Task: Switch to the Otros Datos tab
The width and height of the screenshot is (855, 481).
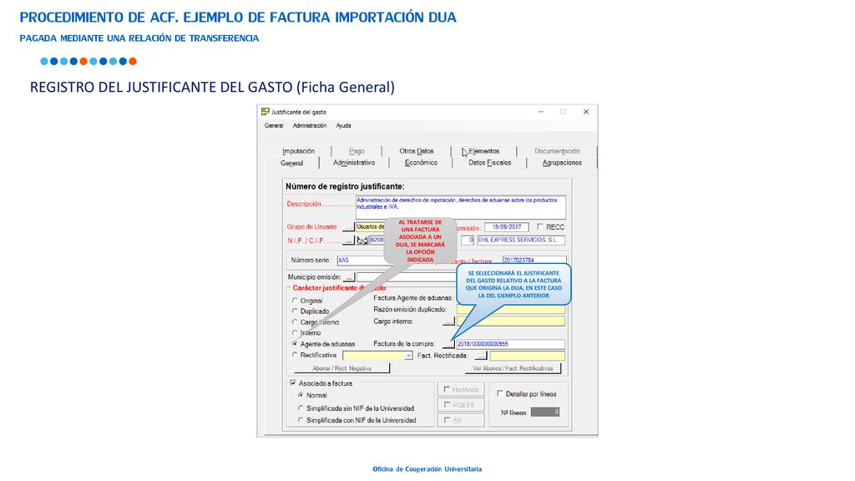Action: [x=417, y=151]
